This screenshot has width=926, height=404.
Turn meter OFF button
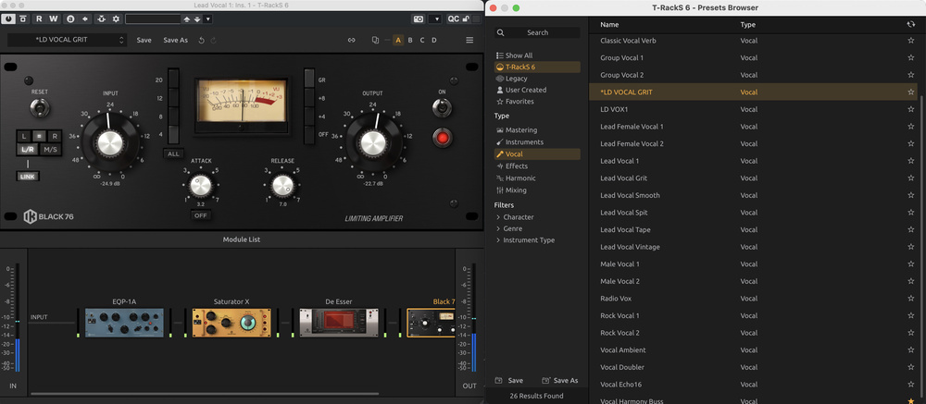pos(309,134)
